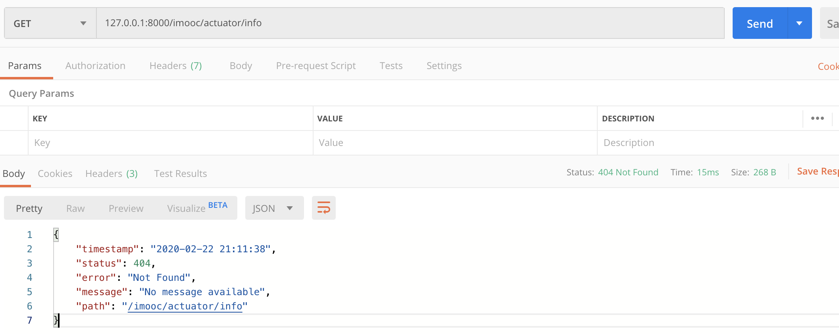This screenshot has width=839, height=334.
Task: Switch to the Authorization tab
Action: coord(95,66)
